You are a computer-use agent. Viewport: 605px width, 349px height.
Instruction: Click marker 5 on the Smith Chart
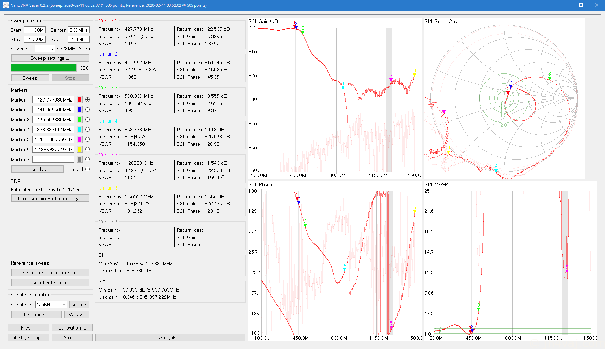click(444, 112)
